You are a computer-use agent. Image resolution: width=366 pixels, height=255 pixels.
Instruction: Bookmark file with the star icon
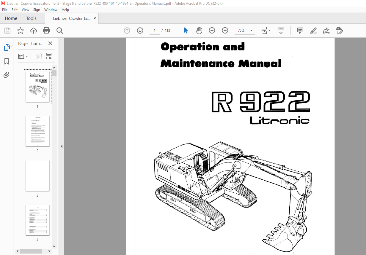pyautogui.click(x=21, y=31)
